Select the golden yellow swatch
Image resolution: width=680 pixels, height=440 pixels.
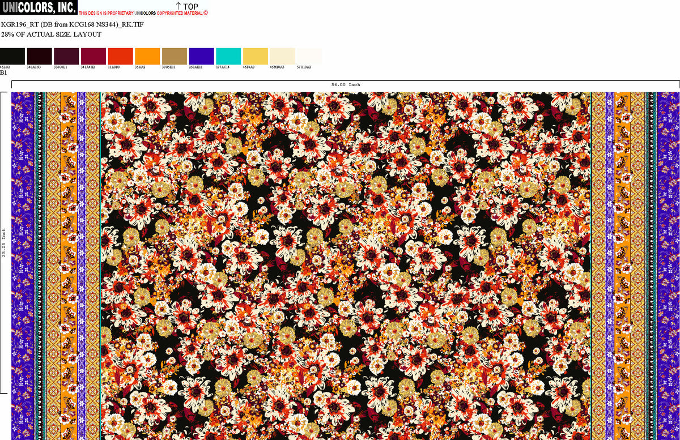[x=256, y=56]
